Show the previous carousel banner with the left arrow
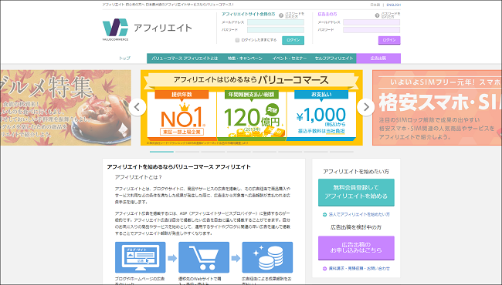The width and height of the screenshot is (502, 285). pos(137,107)
